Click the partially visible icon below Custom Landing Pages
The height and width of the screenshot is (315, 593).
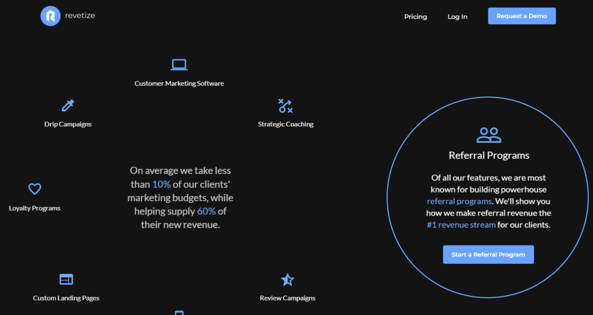pos(179,312)
